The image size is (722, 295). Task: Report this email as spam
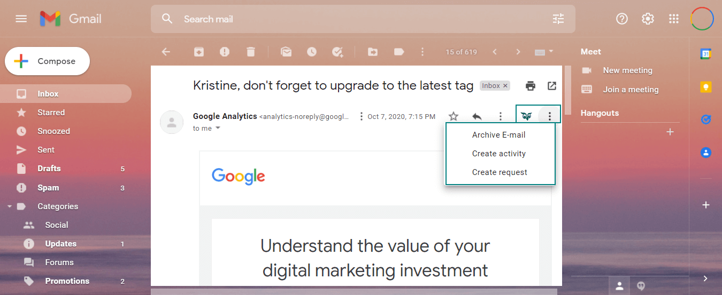pos(225,52)
